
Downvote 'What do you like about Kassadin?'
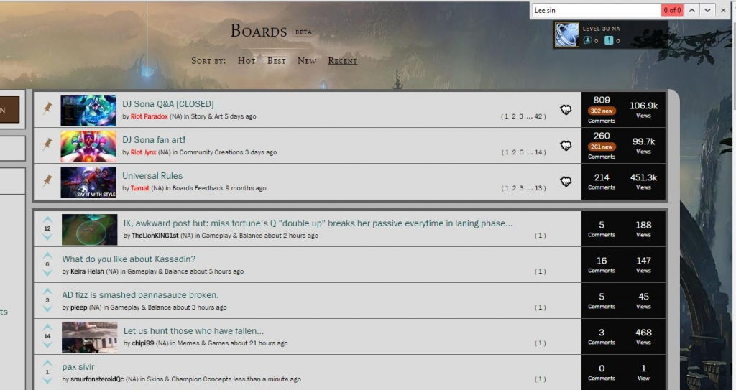[47, 273]
